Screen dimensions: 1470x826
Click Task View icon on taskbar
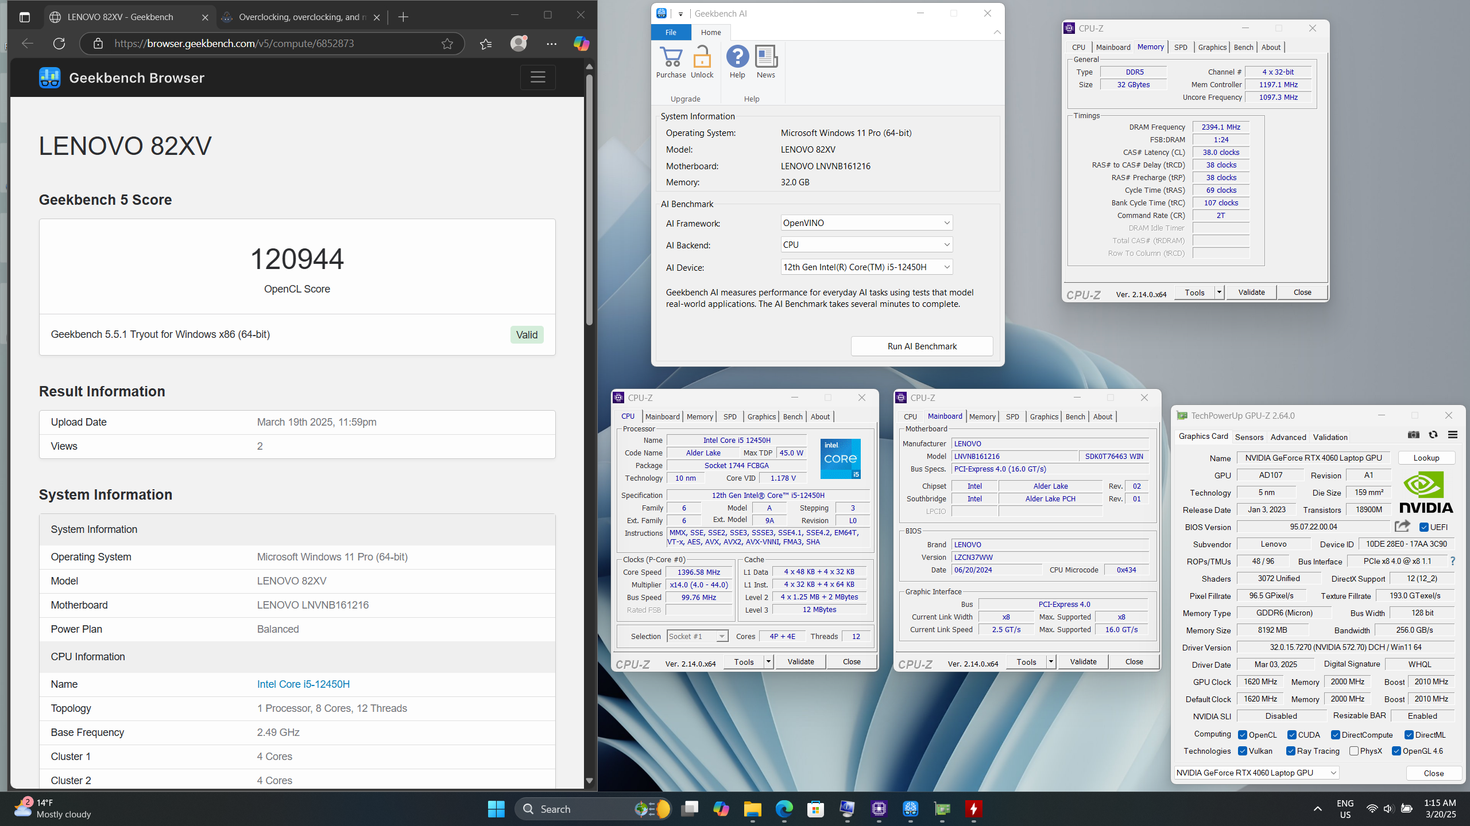click(x=689, y=809)
